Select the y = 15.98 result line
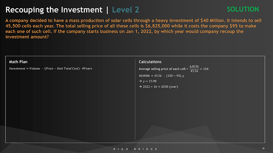Viewport: 273px width, 153px height. 149,81
